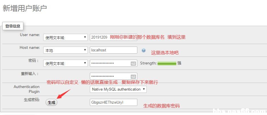Select the 登录信息 section tab
This screenshot has width=267, height=115.
point(13,26)
